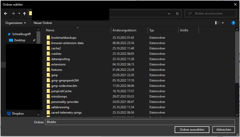Open the view options dropdown arrow

point(223,23)
